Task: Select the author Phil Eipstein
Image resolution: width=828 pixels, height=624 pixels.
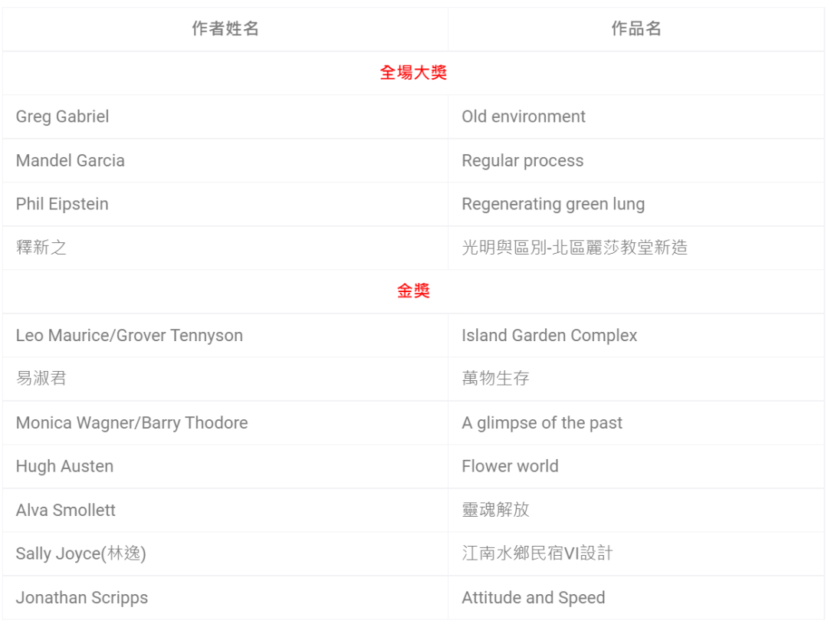Action: pos(62,205)
